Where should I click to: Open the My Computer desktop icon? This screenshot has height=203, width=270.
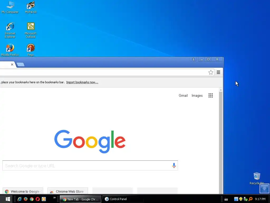pyautogui.click(x=10, y=7)
